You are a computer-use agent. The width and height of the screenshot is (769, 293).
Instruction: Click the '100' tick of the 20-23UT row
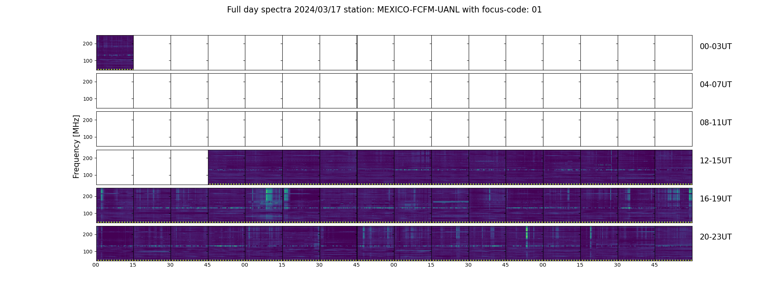coord(88,252)
